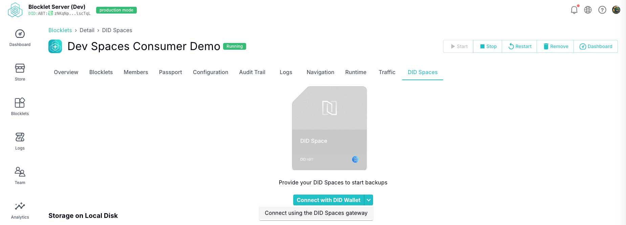This screenshot has height=225, width=626.
Task: Stop the running blocklet
Action: [488, 46]
